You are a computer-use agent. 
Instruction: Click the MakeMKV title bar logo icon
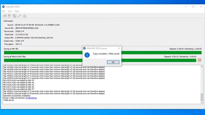click(x=4, y=7)
